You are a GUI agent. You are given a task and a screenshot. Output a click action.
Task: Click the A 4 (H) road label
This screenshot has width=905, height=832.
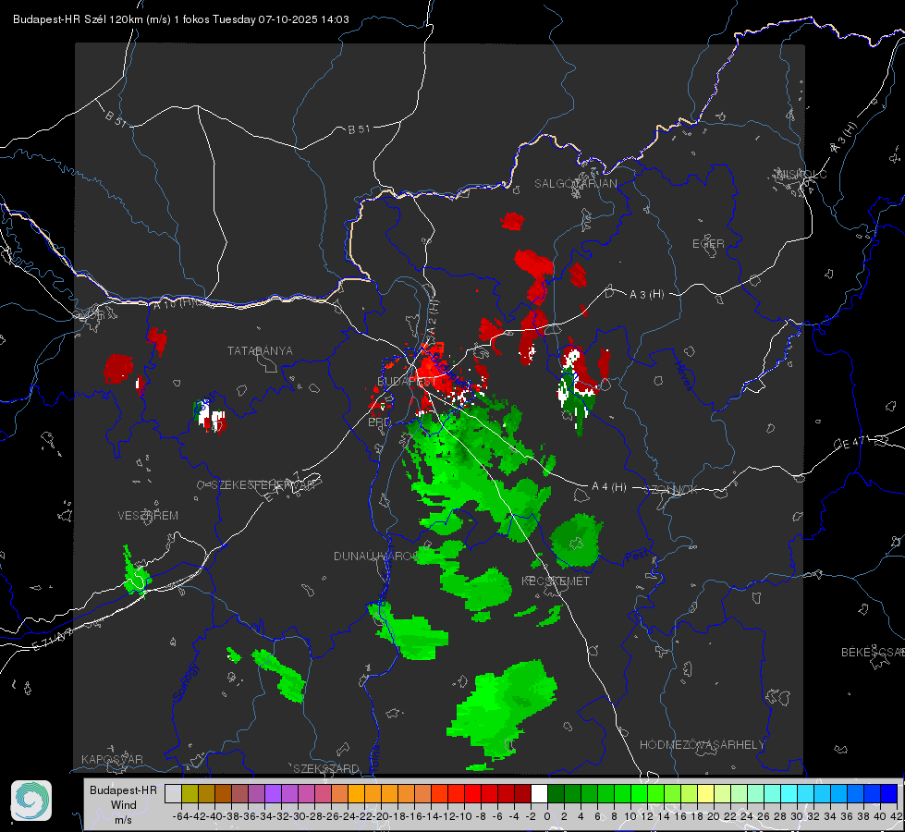(609, 487)
